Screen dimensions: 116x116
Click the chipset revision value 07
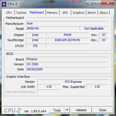(x=104, y=35)
